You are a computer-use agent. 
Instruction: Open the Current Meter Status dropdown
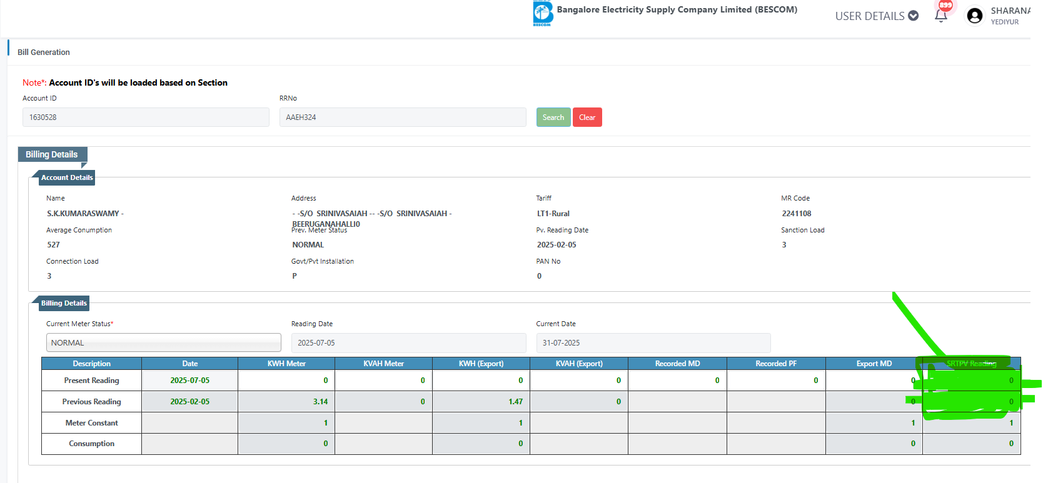163,342
